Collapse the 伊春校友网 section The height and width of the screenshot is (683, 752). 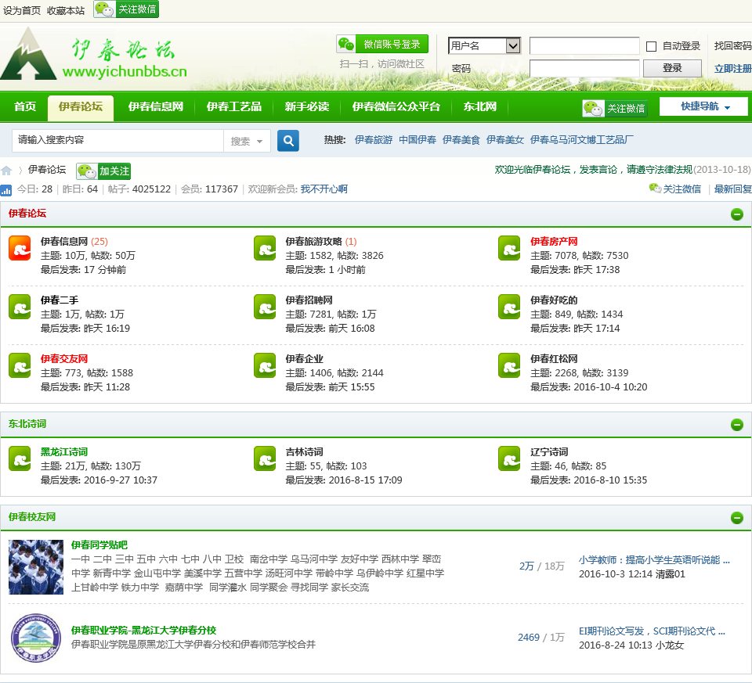click(737, 518)
